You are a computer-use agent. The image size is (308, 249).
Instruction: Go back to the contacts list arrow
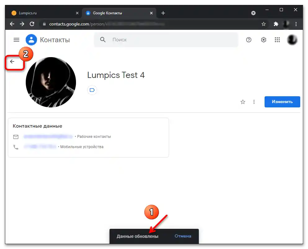[x=12, y=61]
